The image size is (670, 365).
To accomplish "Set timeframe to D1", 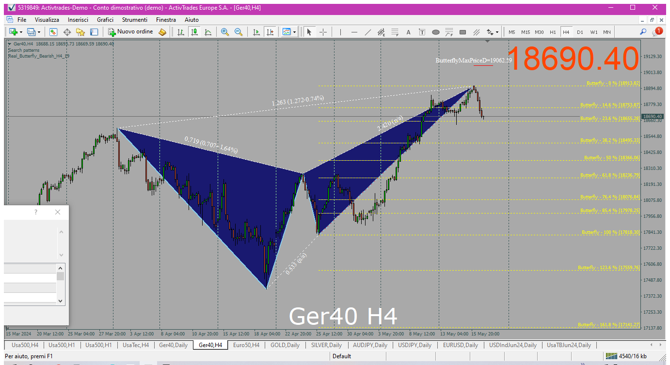I will click(x=580, y=32).
